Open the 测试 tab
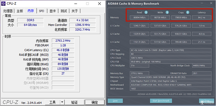Image resolution: width=216 pixels, height=106 pixels. (x=64, y=11)
